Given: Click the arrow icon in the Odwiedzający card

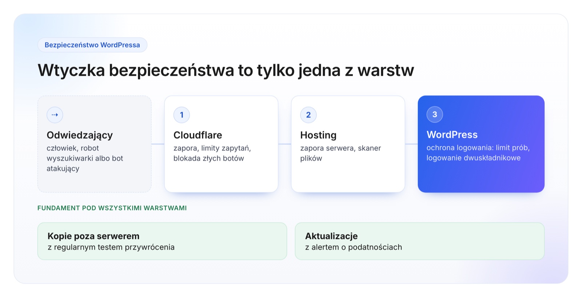Looking at the screenshot, I should tap(55, 115).
